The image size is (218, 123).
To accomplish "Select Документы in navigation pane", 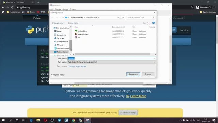I will click(61, 35).
